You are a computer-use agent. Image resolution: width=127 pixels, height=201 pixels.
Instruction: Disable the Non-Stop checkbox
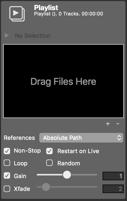[x=7, y=151]
